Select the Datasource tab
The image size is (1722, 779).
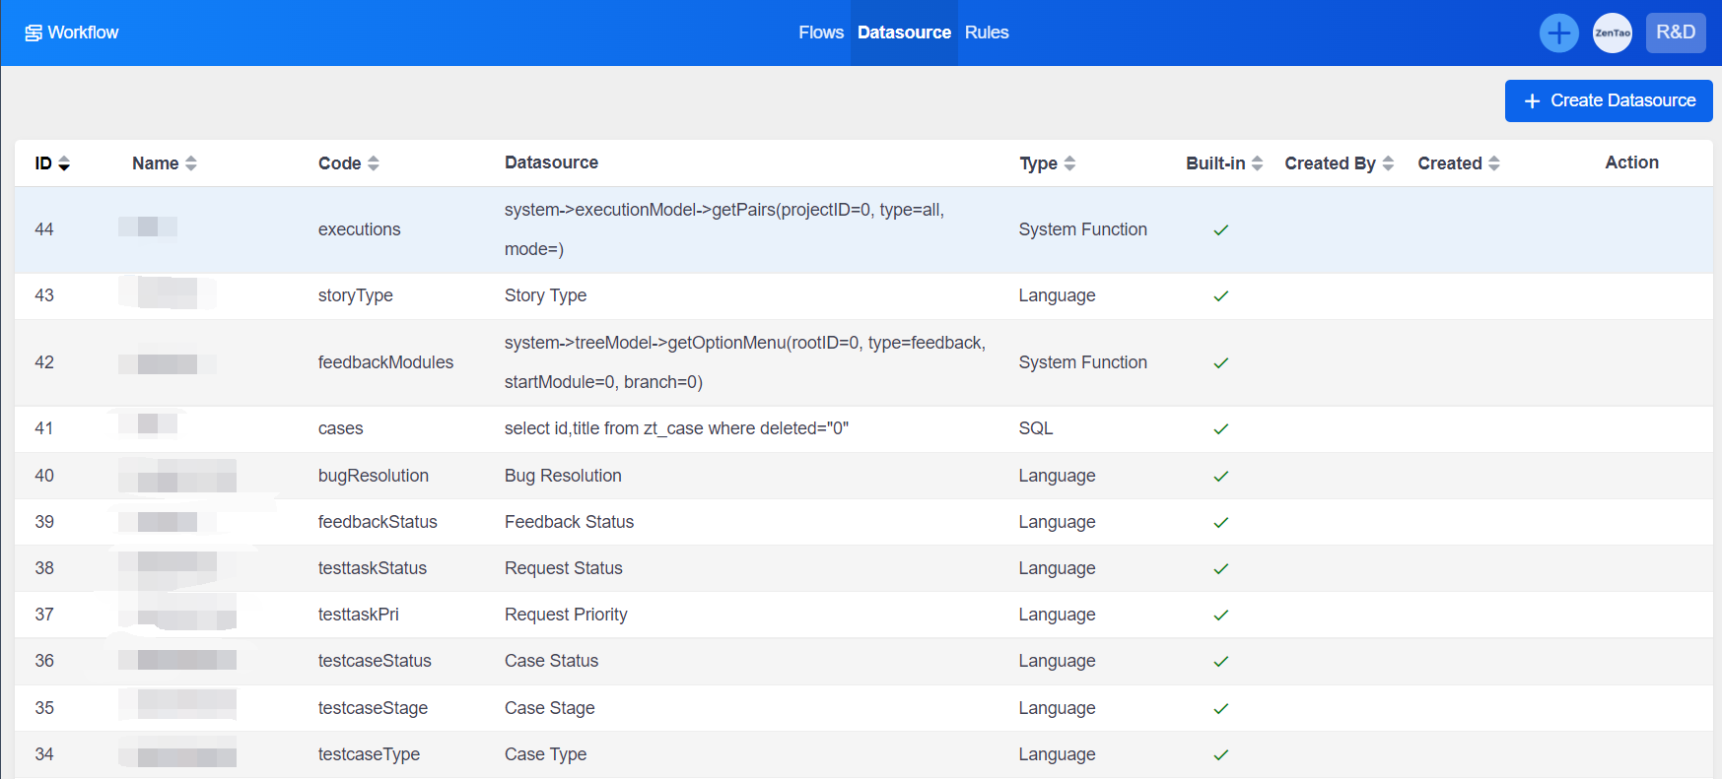point(904,32)
